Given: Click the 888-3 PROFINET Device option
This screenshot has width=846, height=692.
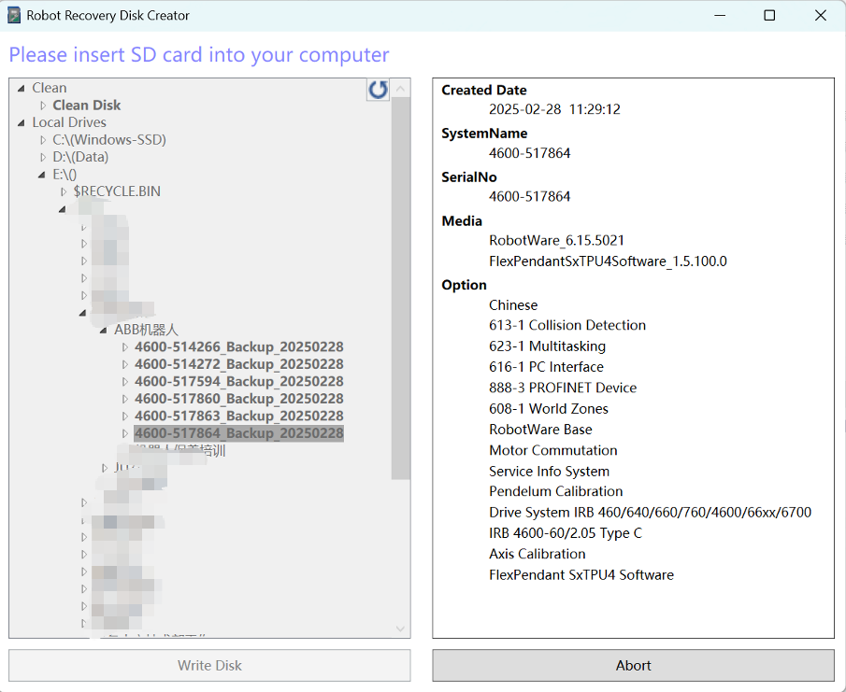Looking at the screenshot, I should click(563, 388).
